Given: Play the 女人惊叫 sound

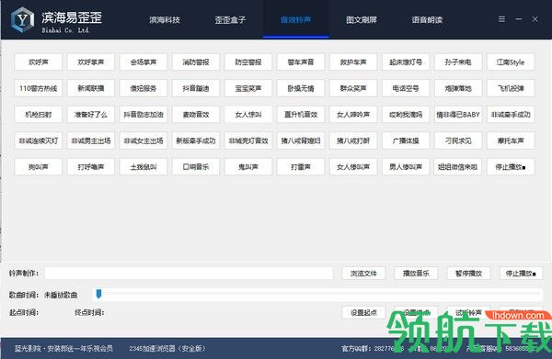Looking at the screenshot, I should pyautogui.click(x=248, y=115).
